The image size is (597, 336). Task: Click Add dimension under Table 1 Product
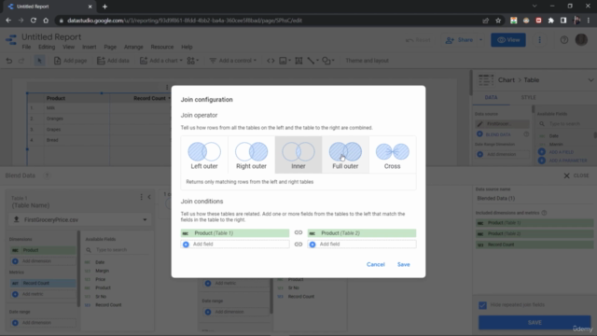(43, 261)
